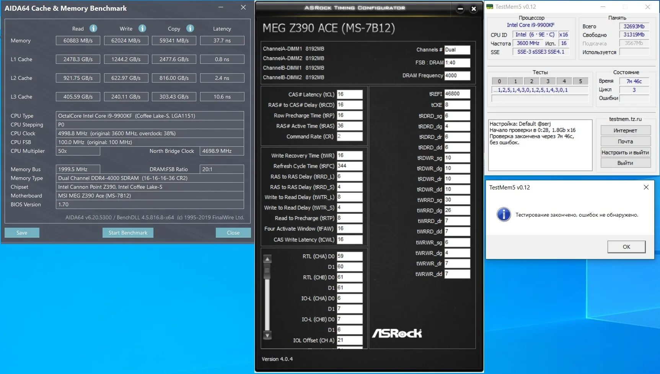Image resolution: width=660 pixels, height=374 pixels.
Task: Close the TestMem5 completion dialog
Action: point(646,187)
